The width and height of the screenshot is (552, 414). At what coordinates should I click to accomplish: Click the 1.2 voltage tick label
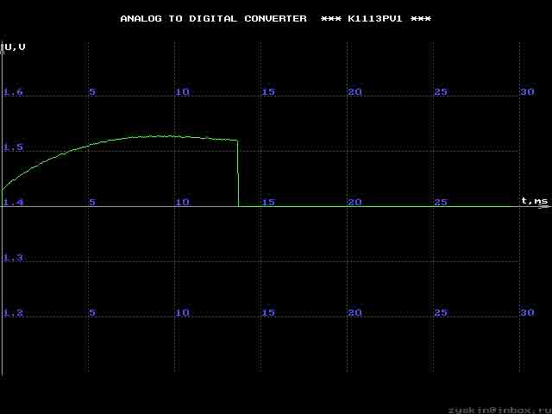[x=13, y=312]
